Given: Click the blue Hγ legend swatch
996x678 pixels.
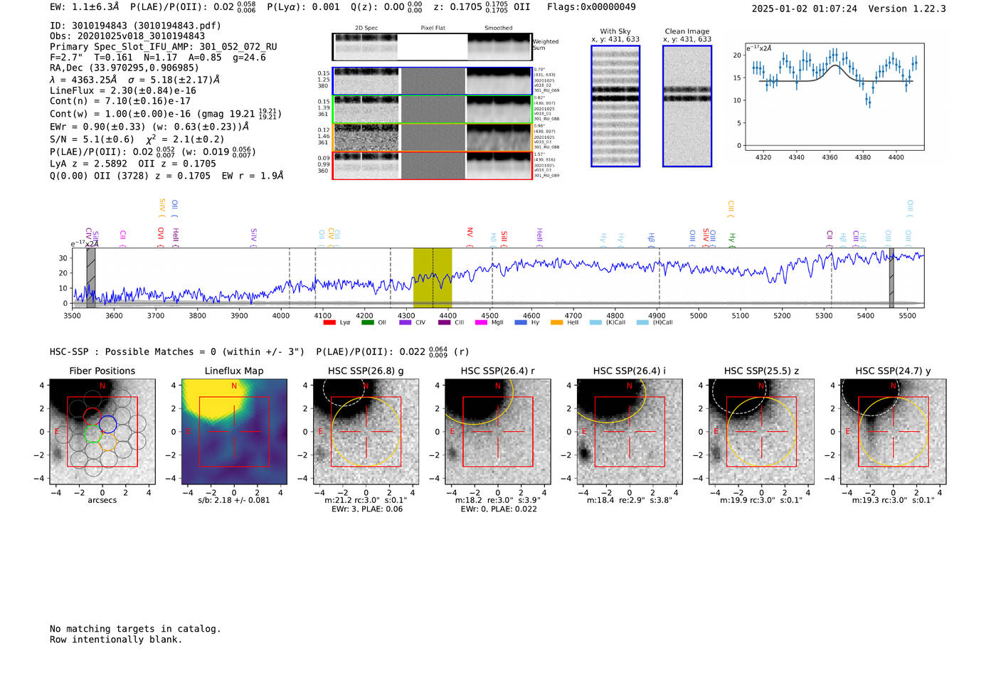Looking at the screenshot, I should pos(521,322).
